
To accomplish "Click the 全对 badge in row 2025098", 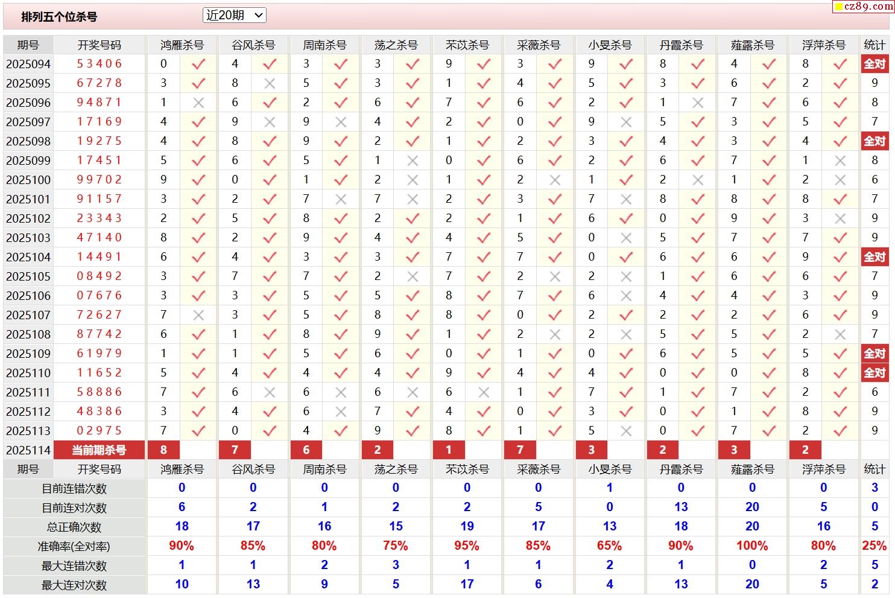I will (x=874, y=141).
